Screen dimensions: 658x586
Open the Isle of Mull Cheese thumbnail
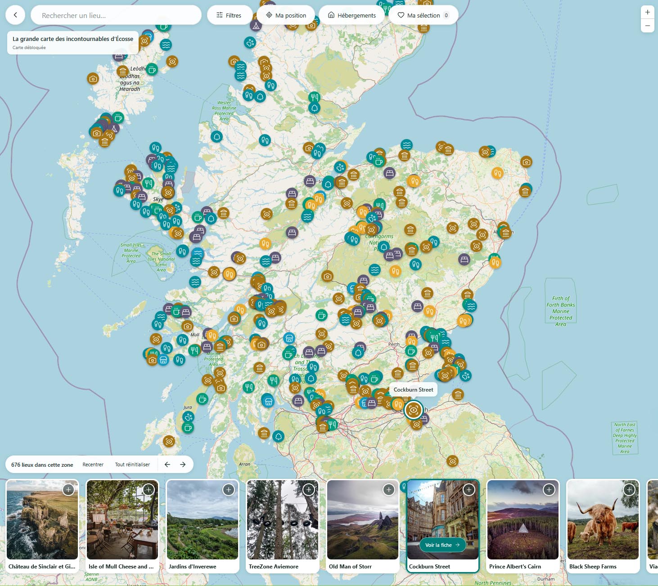click(x=122, y=520)
